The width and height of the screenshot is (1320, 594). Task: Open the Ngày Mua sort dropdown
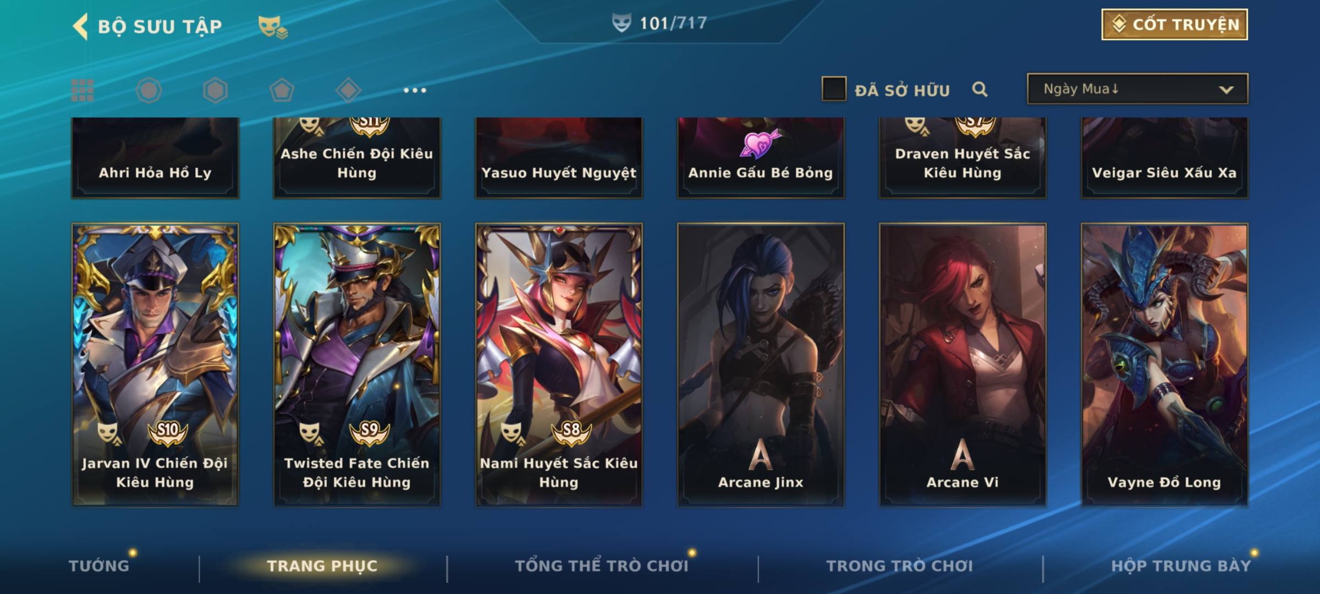(1137, 89)
